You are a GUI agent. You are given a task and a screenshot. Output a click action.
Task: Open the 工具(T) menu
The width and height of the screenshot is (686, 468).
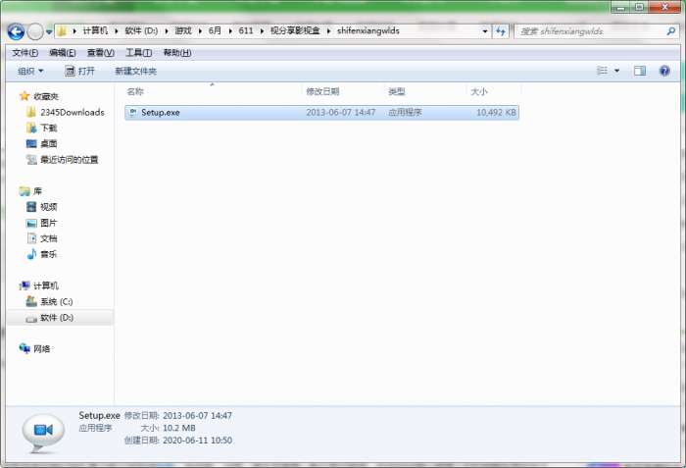139,53
